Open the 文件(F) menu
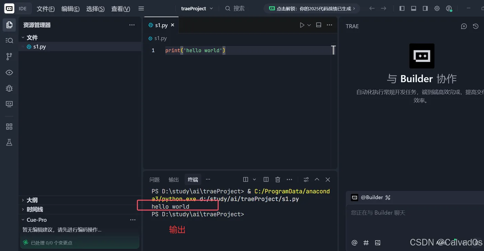This screenshot has width=484, height=251. [46, 9]
